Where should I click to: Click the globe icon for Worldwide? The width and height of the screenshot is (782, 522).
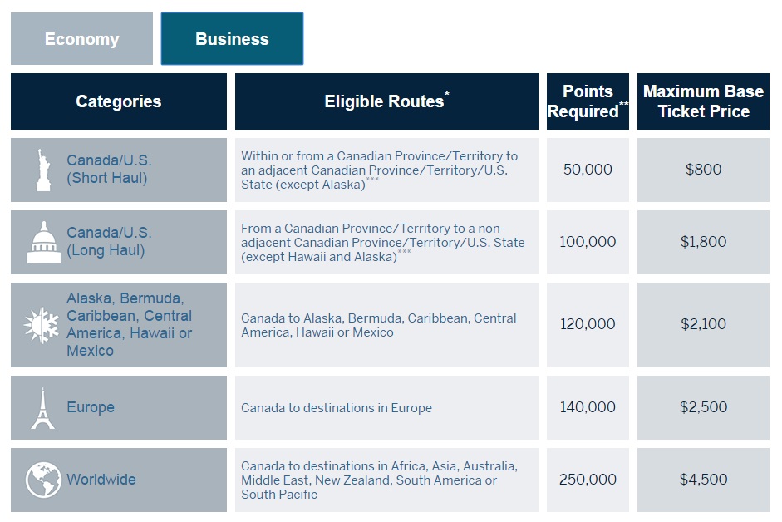click(42, 480)
